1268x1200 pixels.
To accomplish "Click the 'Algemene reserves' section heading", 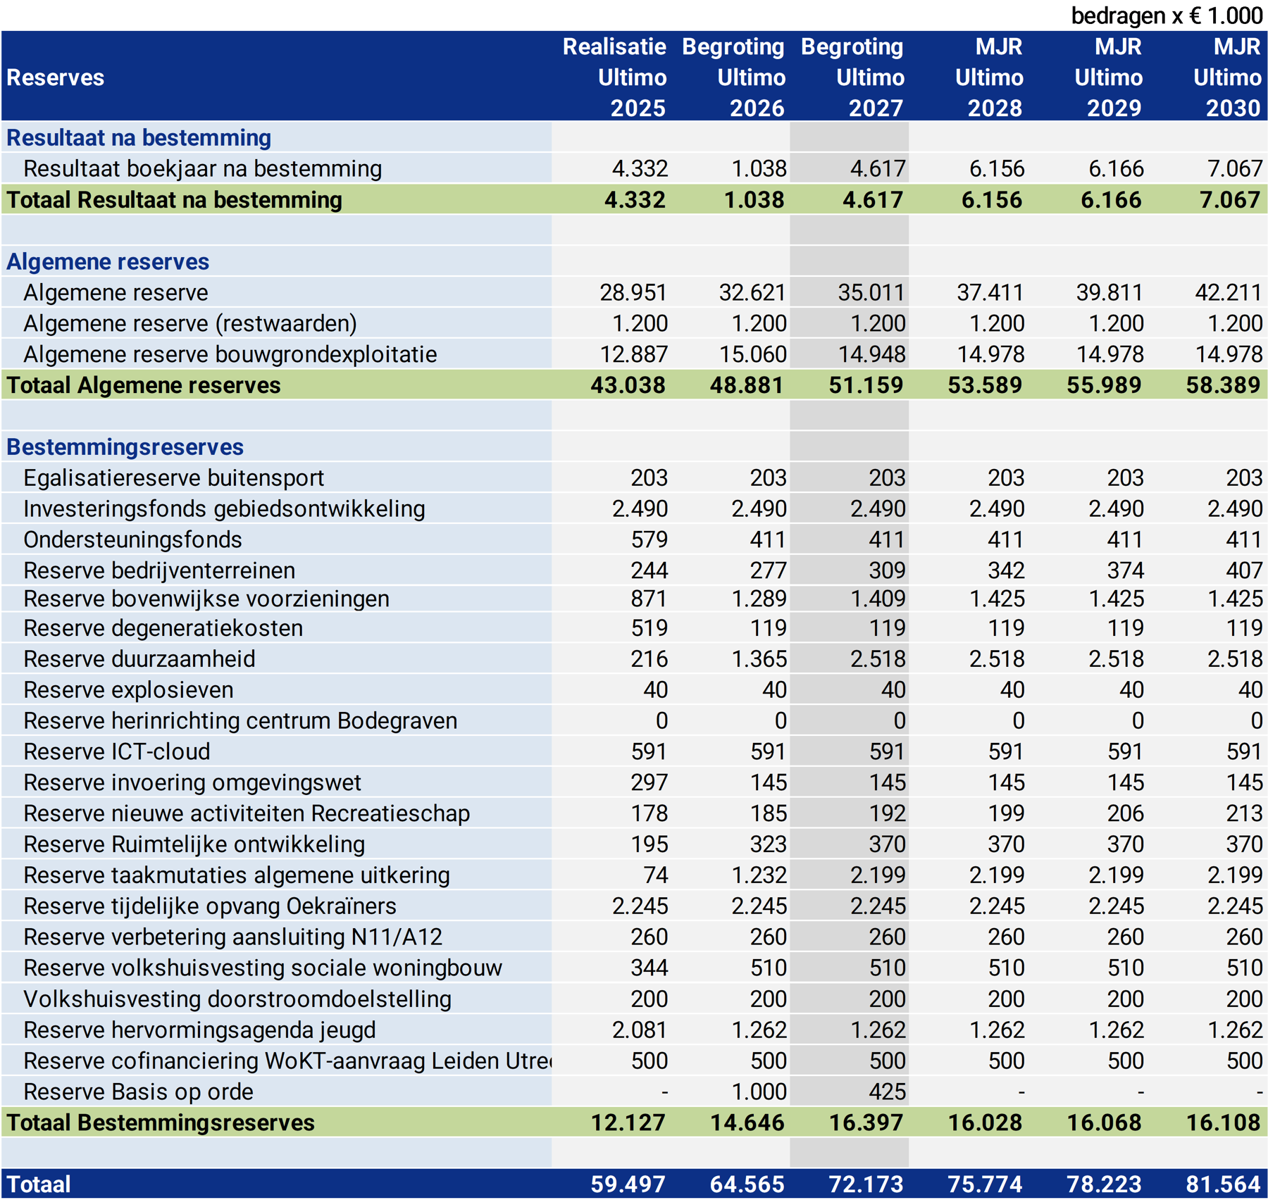I will coord(108,262).
